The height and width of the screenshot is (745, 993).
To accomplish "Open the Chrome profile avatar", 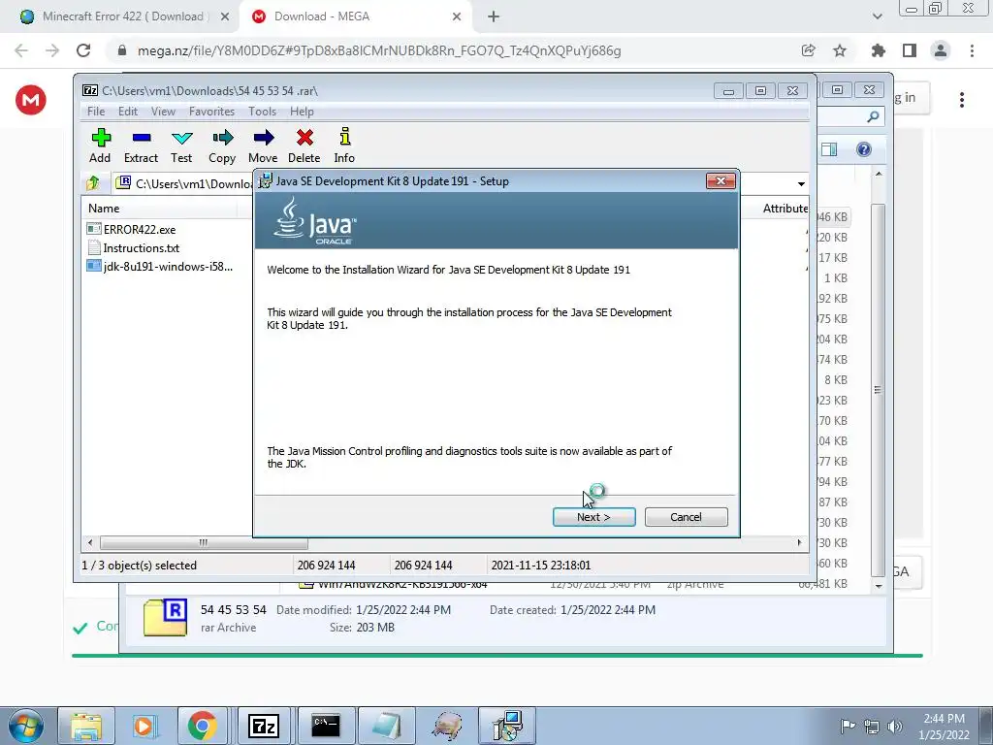I will [941, 50].
